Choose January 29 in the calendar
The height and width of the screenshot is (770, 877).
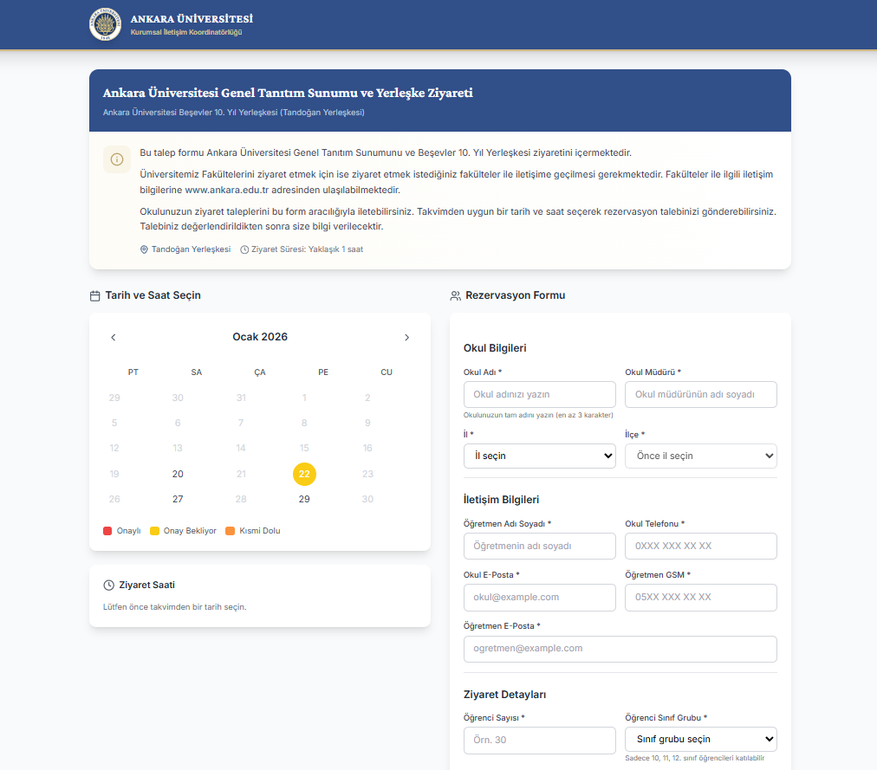click(x=304, y=500)
